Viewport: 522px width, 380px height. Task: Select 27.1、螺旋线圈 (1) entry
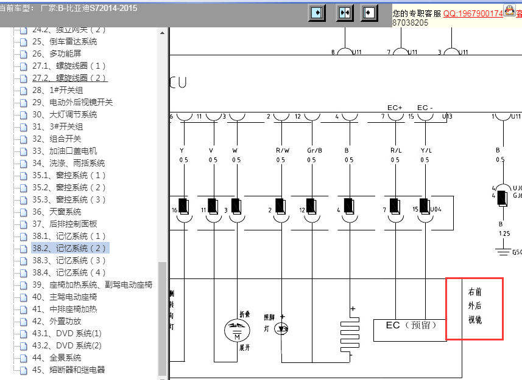tap(69, 66)
